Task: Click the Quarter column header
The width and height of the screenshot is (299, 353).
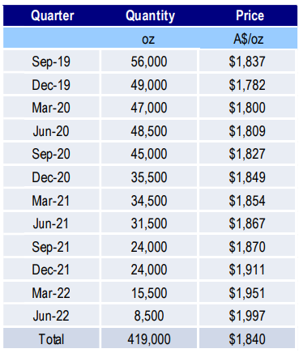Action: (52, 15)
